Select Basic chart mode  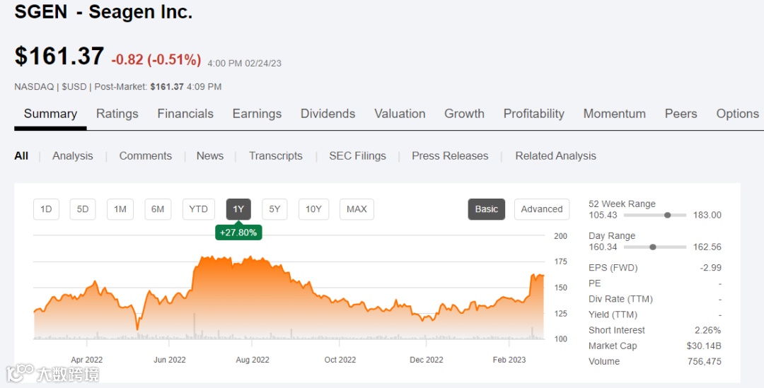pos(486,209)
